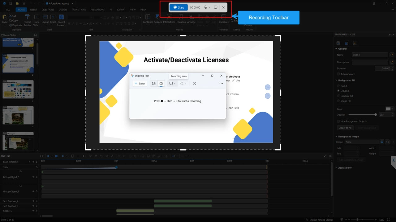This screenshot has width=396, height=222.
Task: Select slide 3 thumbnail in slide panel
Action: click(x=18, y=89)
